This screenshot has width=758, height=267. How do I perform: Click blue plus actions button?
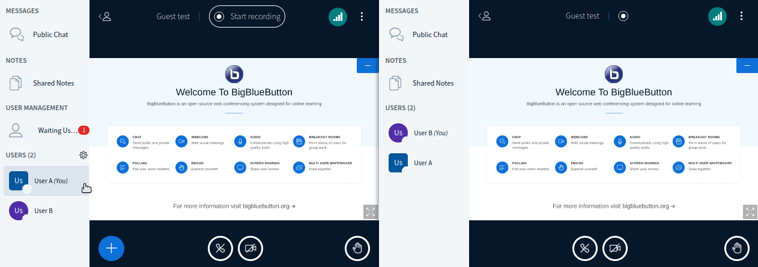point(111,248)
